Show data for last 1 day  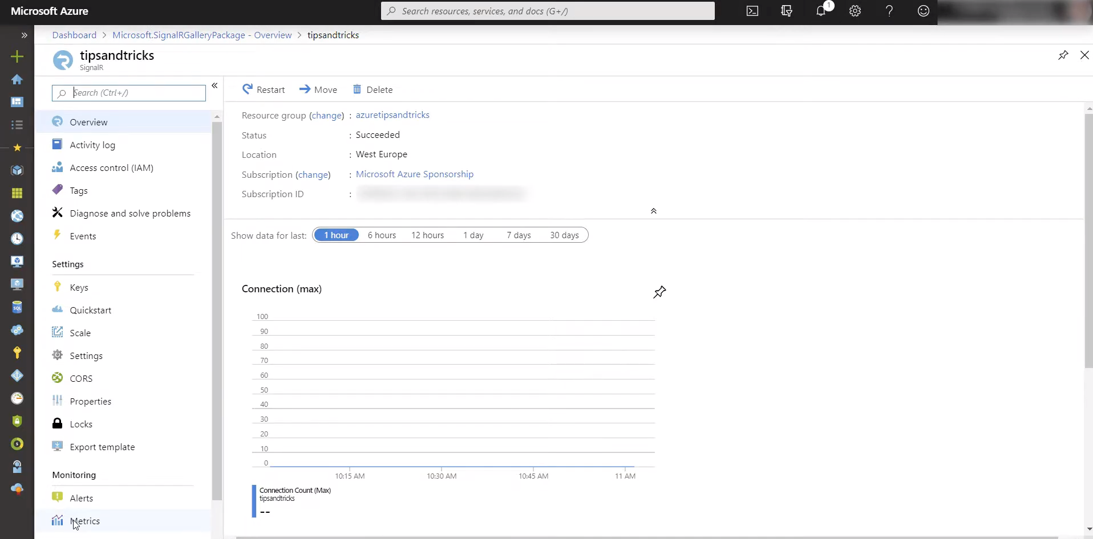(x=473, y=235)
